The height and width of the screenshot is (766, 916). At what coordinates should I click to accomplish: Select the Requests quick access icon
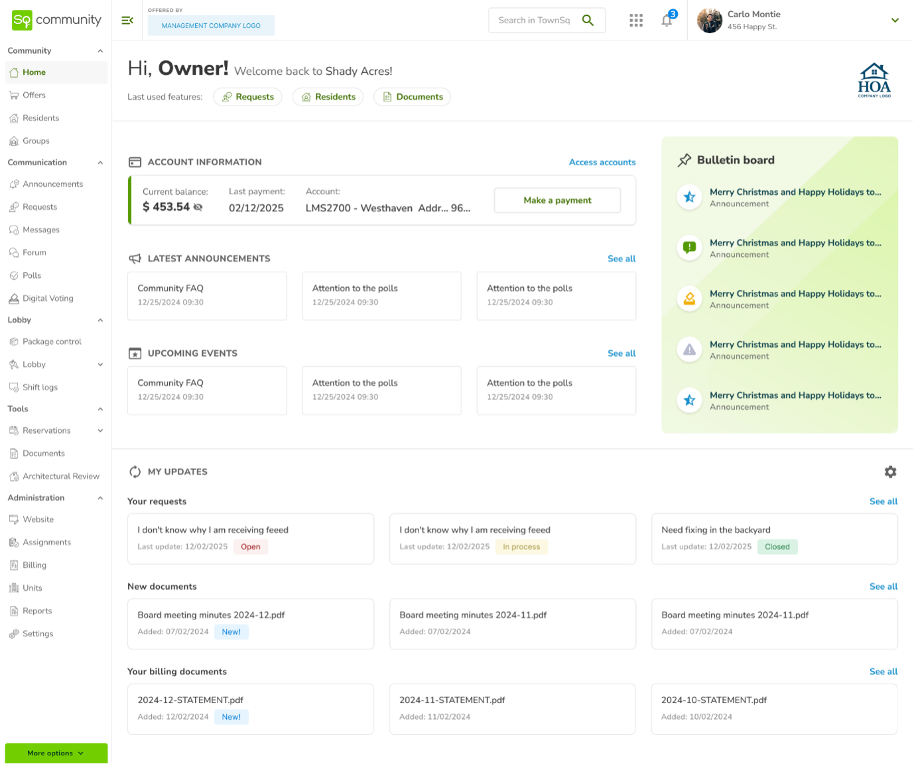[x=247, y=97]
